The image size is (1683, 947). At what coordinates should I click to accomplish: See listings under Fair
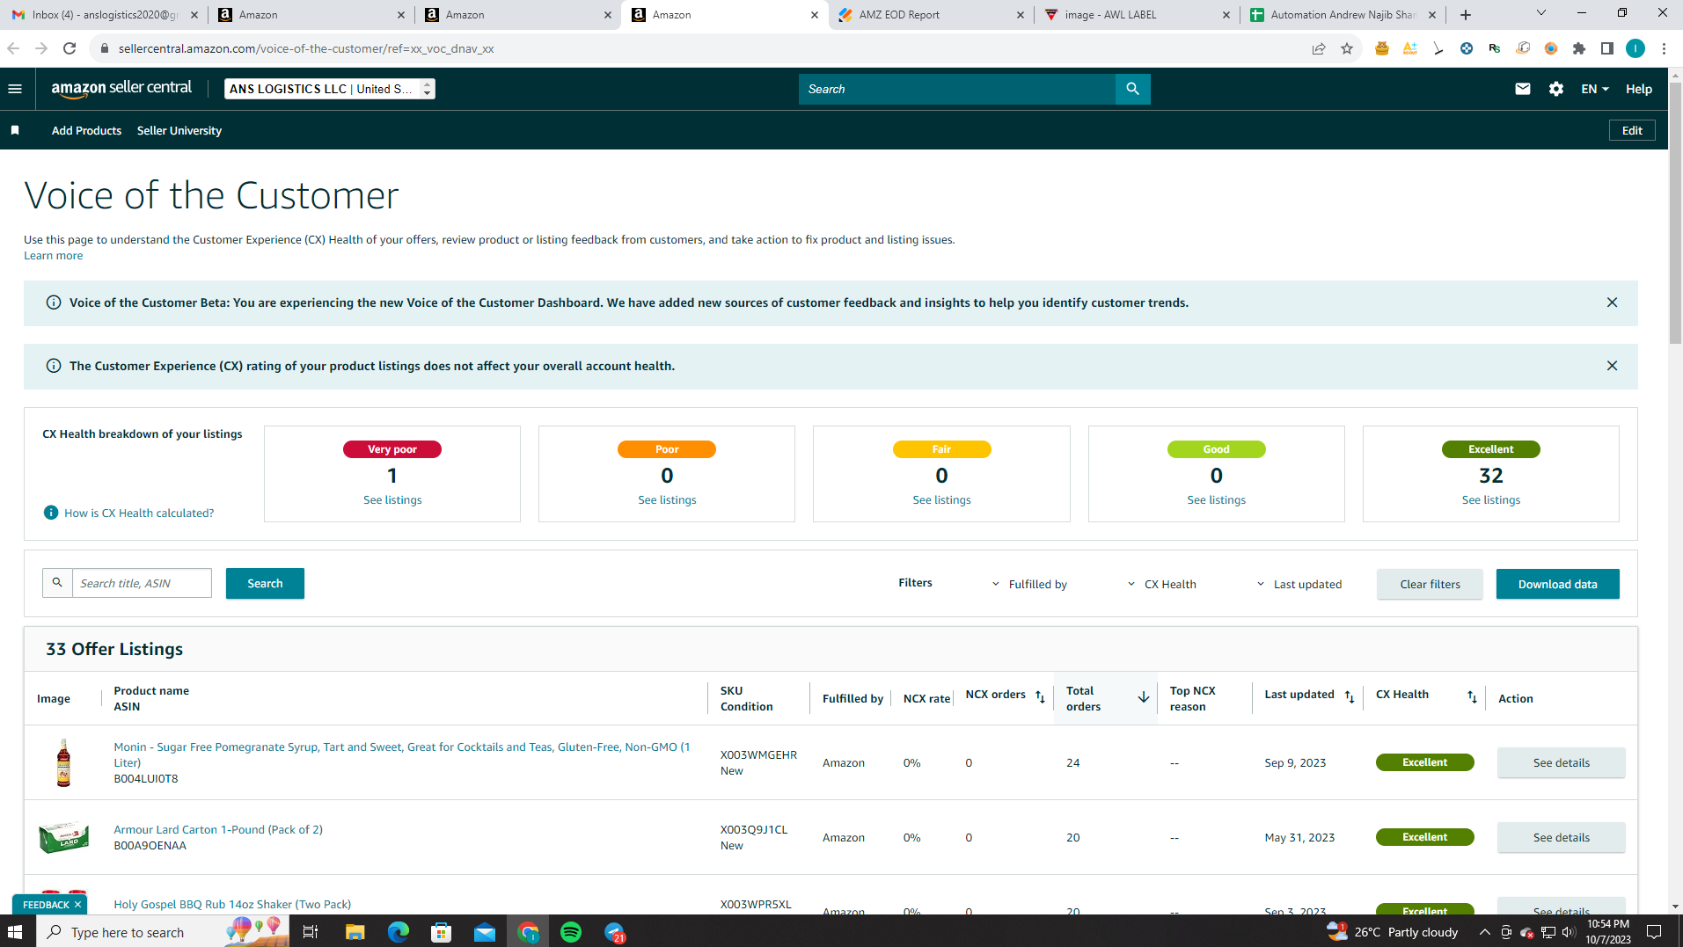point(941,499)
